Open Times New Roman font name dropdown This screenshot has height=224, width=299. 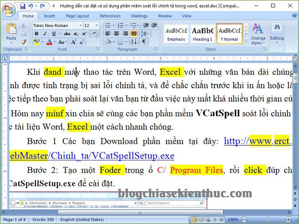[81, 25]
